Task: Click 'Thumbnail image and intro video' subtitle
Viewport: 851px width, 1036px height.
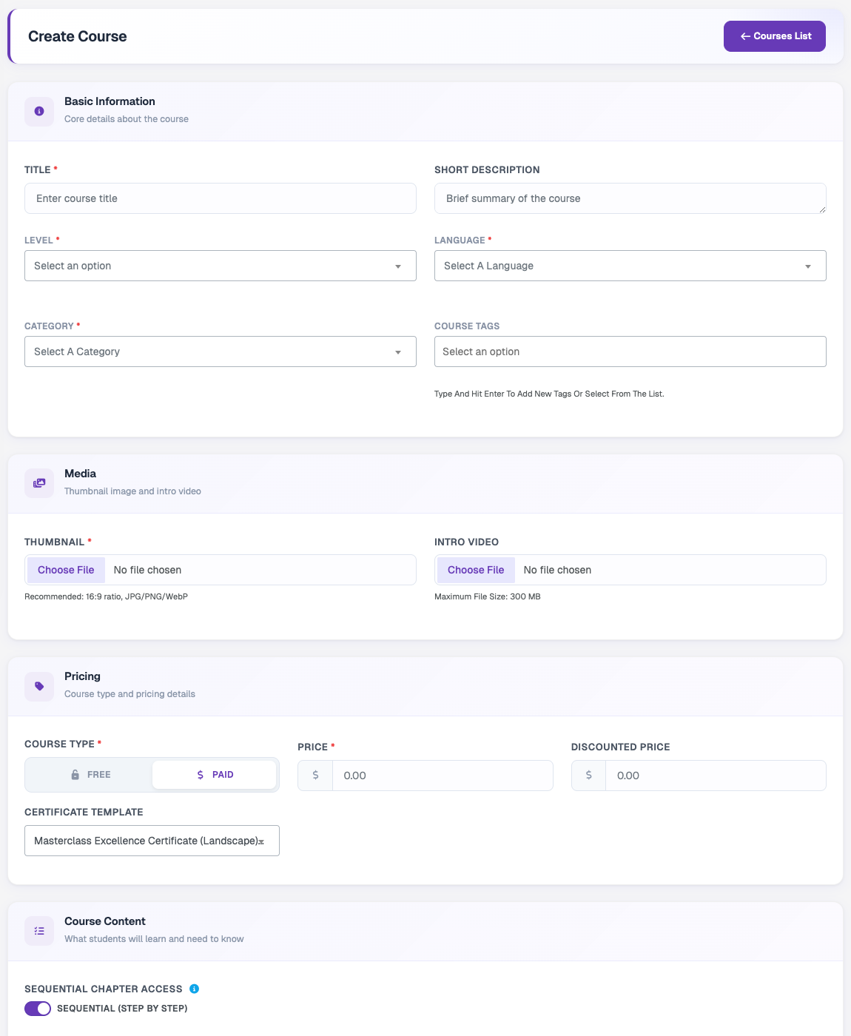Action: click(132, 491)
